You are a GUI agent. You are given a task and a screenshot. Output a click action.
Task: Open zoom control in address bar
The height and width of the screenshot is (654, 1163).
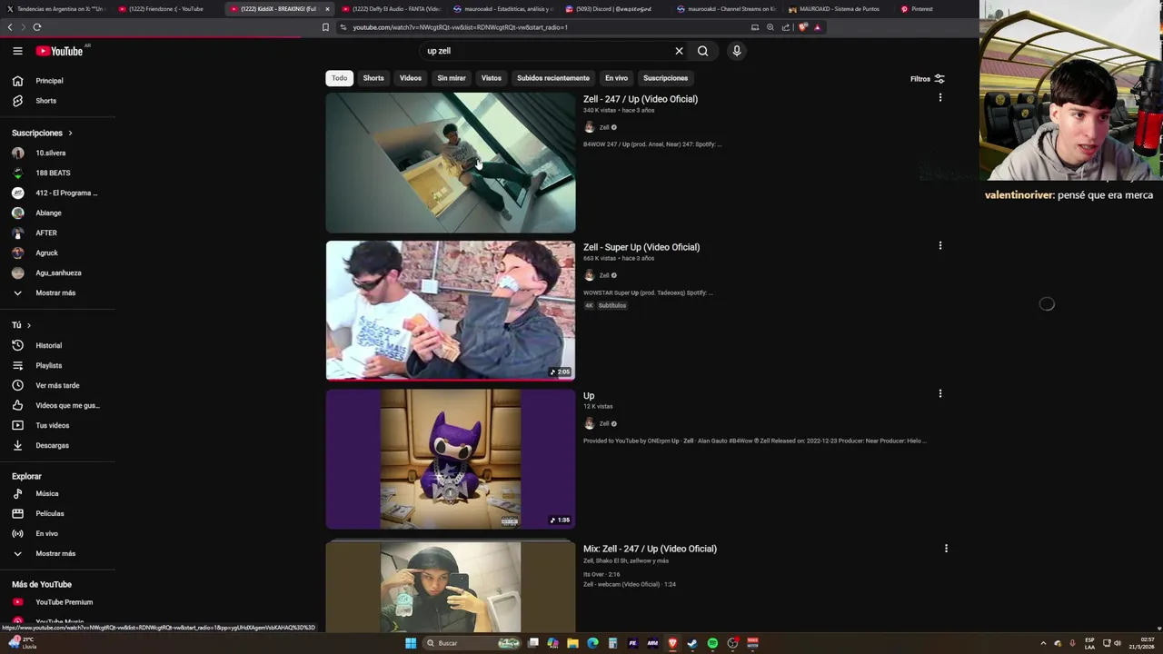click(770, 27)
